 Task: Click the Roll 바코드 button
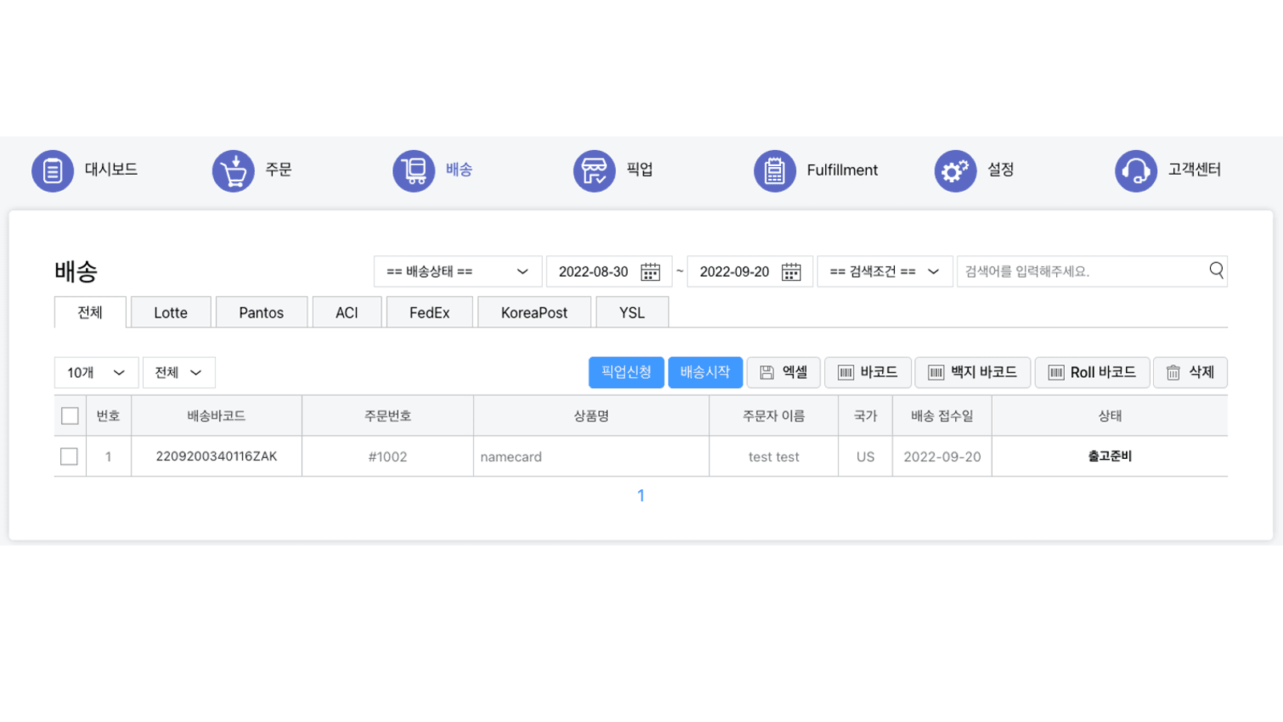pos(1092,372)
